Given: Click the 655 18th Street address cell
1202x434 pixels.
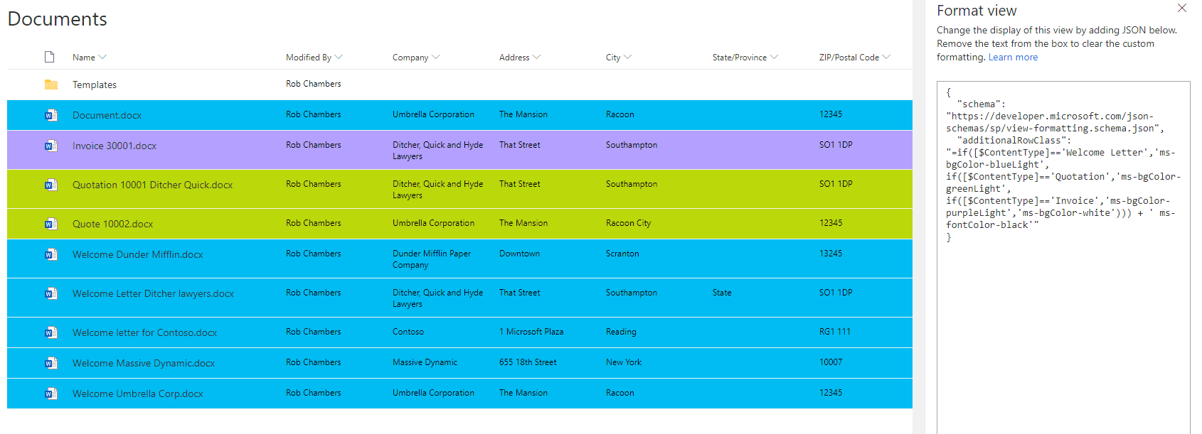Looking at the screenshot, I should pos(528,362).
